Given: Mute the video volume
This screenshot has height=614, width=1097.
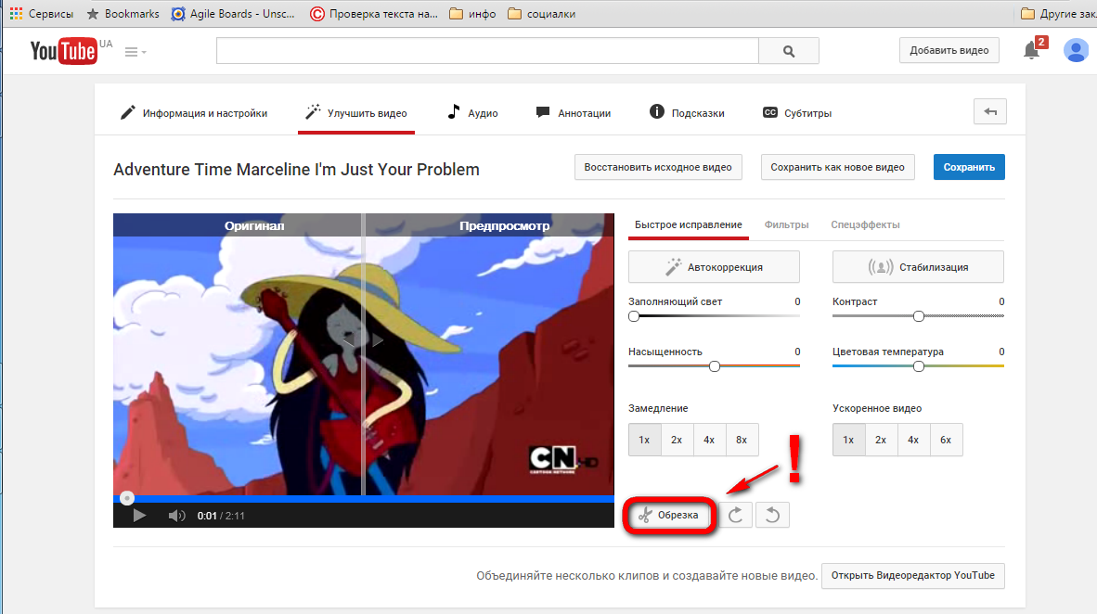Looking at the screenshot, I should click(x=176, y=516).
